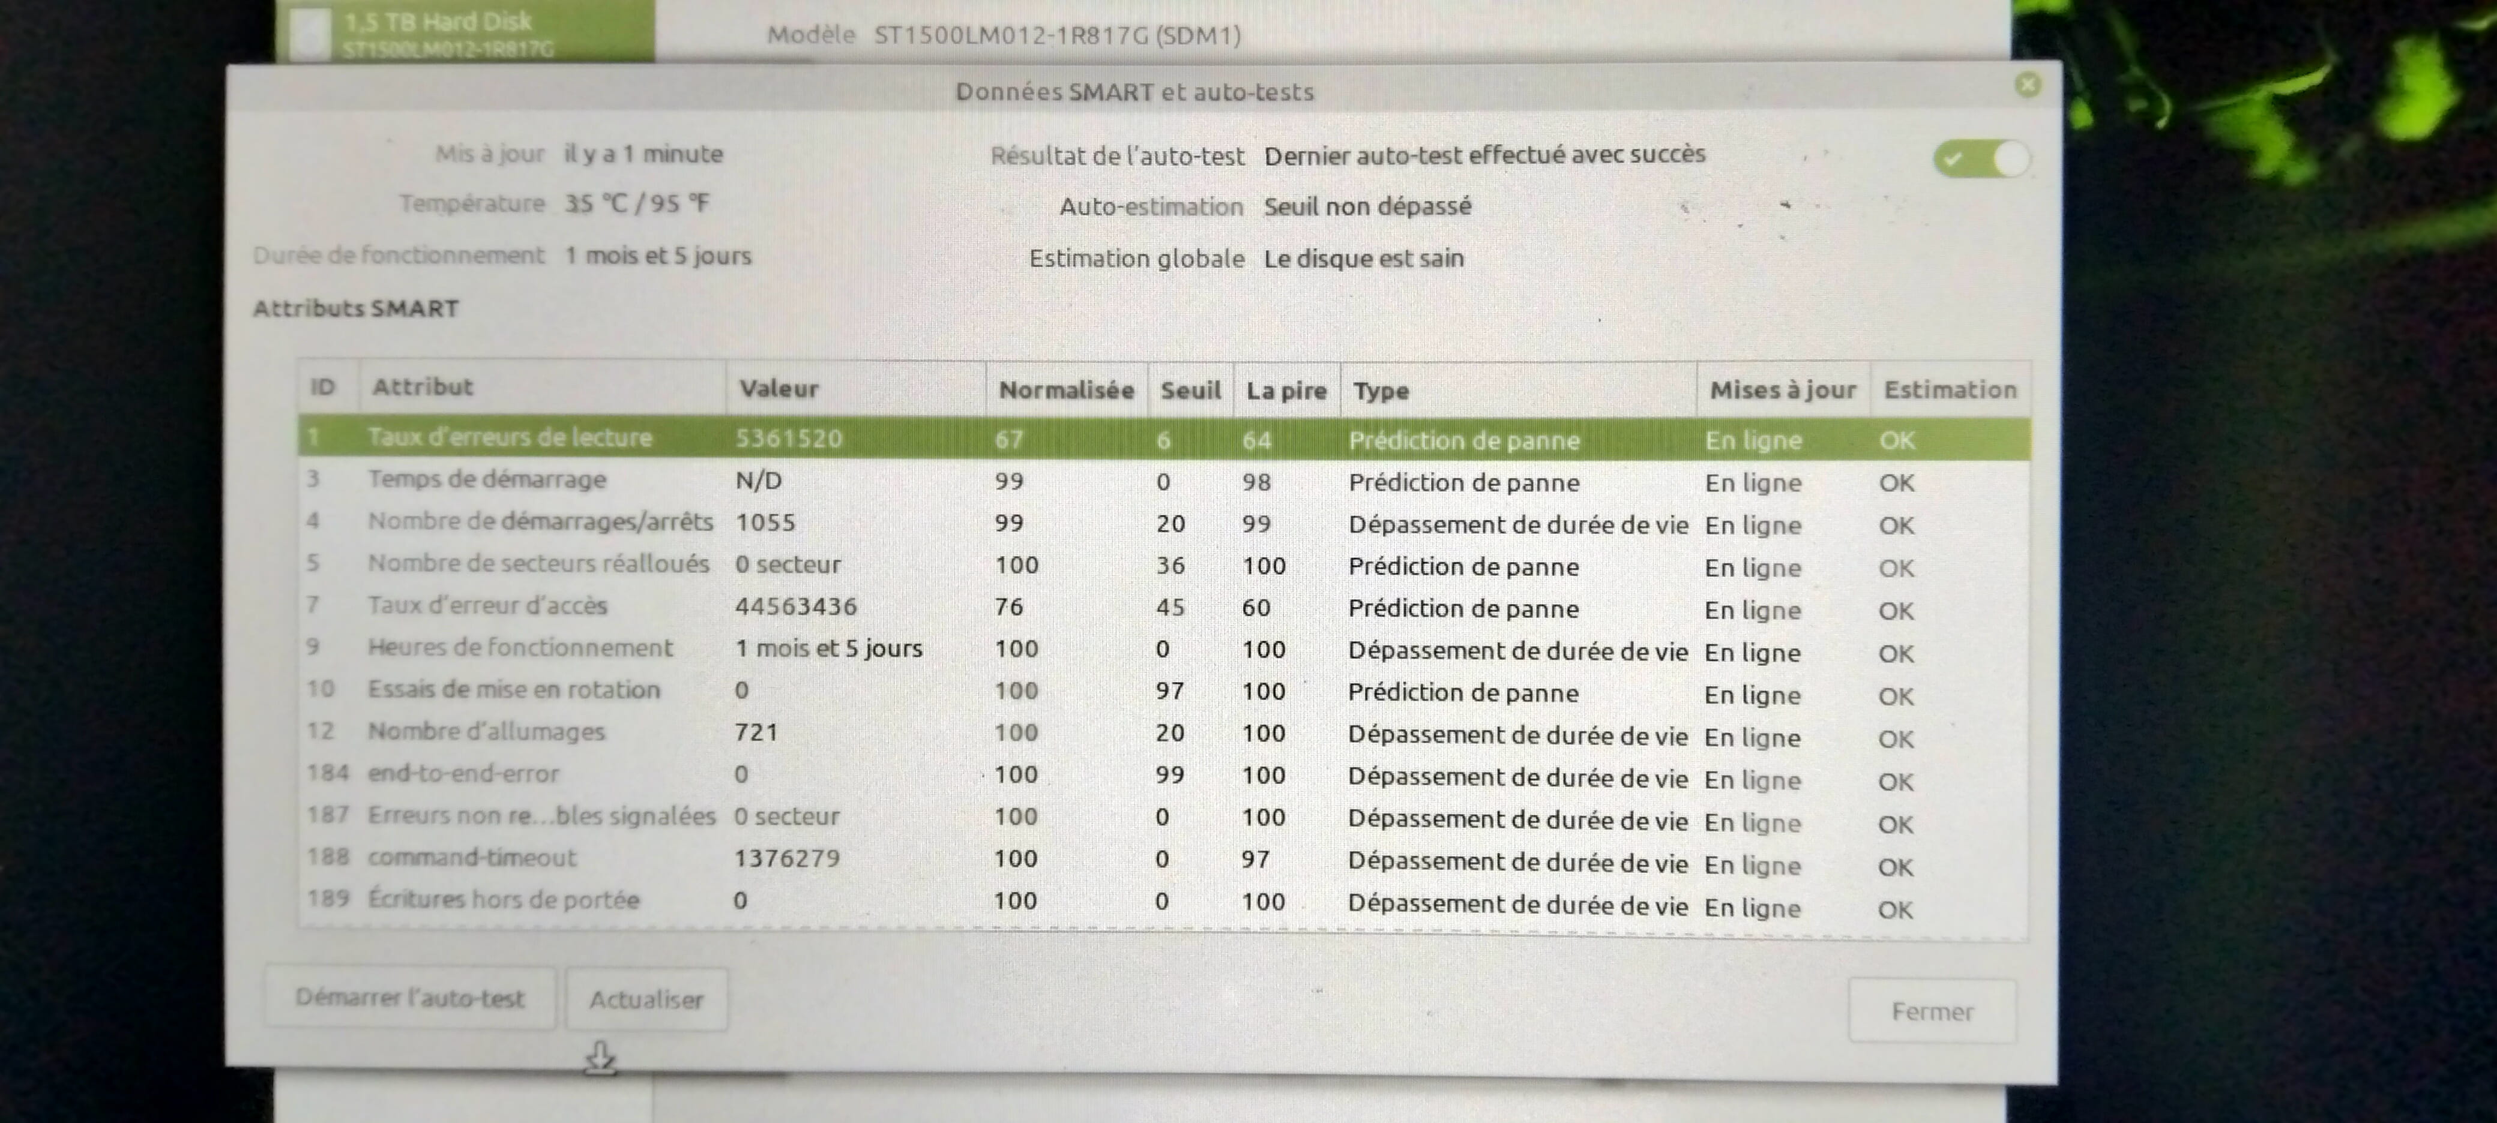Click Attributs SMART heading

coord(356,308)
